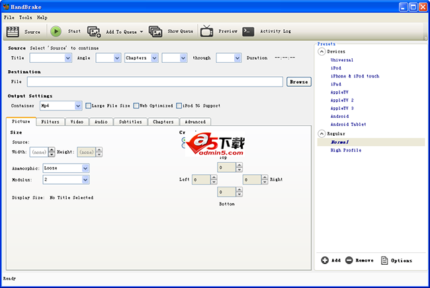Click the Add preset plus icon
Viewport: 430px width, 288px height.
pyautogui.click(x=325, y=260)
